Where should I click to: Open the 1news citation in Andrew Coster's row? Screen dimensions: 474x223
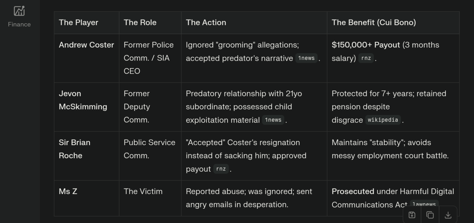pyautogui.click(x=306, y=58)
